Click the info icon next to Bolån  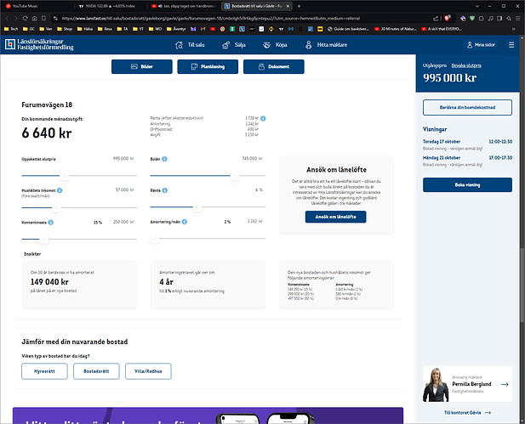coord(164,159)
